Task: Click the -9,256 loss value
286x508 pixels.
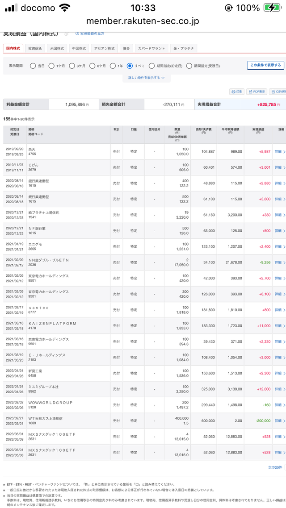Action: coord(265,262)
